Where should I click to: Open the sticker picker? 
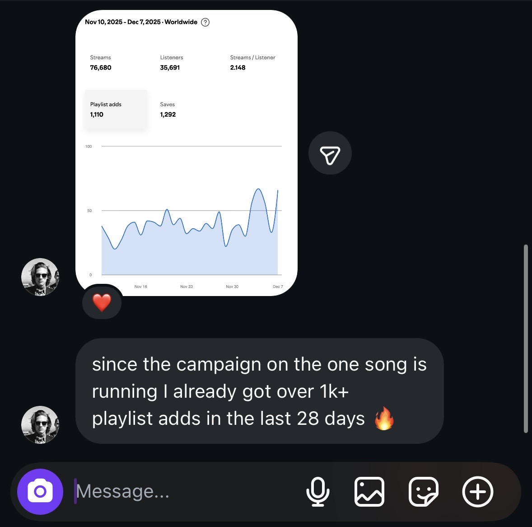[424, 492]
